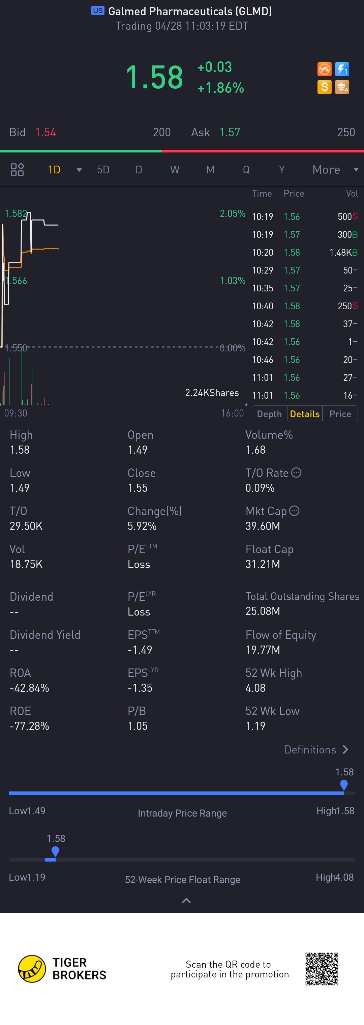Tap the Open value 1.49
364x1025 pixels.
tap(138, 450)
